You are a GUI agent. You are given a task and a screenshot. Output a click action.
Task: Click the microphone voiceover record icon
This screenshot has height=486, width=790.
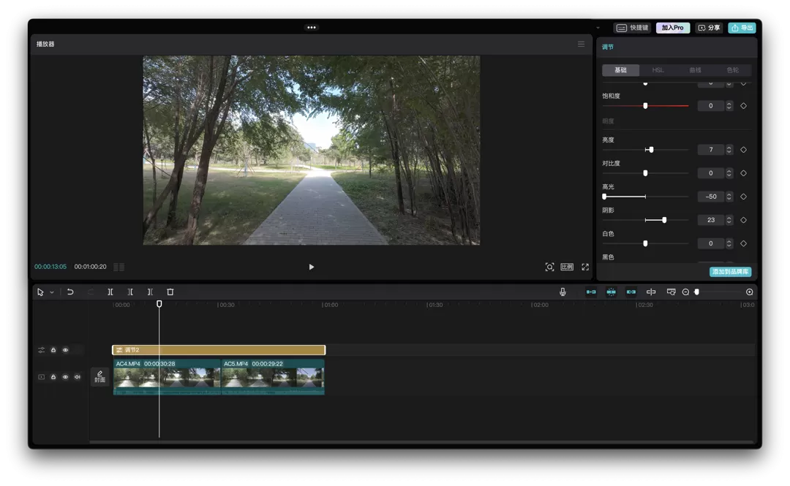pos(563,292)
